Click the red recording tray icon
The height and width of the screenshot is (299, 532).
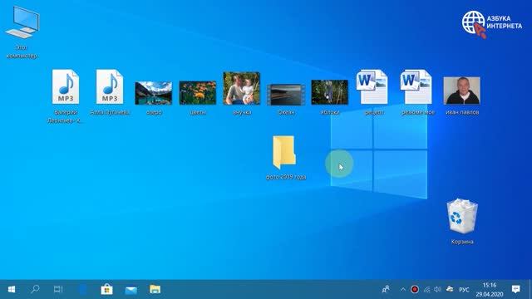[x=414, y=290]
